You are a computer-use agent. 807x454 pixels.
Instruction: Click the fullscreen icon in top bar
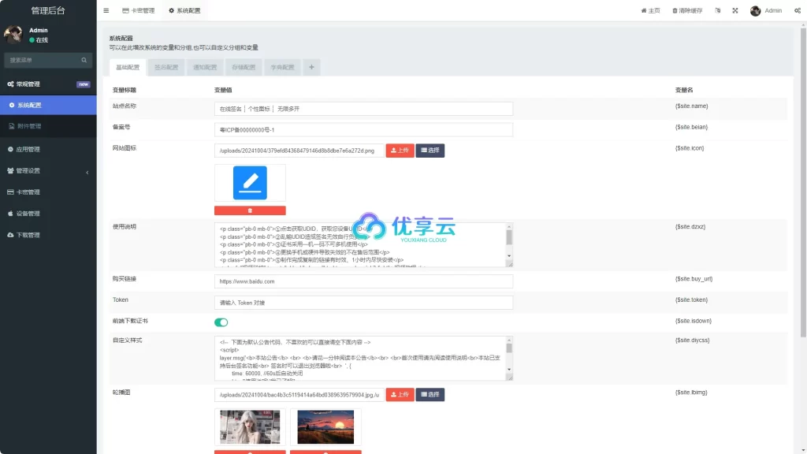(734, 11)
